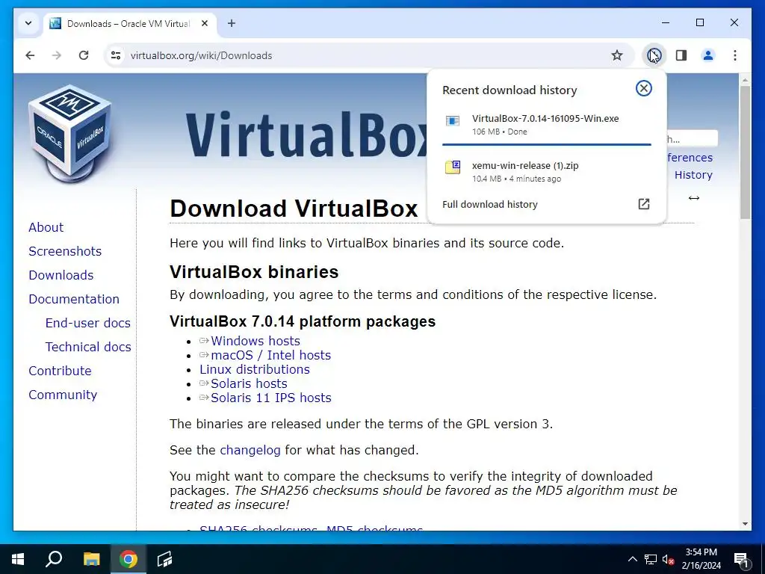Open the Community sidebar link
The height and width of the screenshot is (574, 765).
(x=63, y=395)
